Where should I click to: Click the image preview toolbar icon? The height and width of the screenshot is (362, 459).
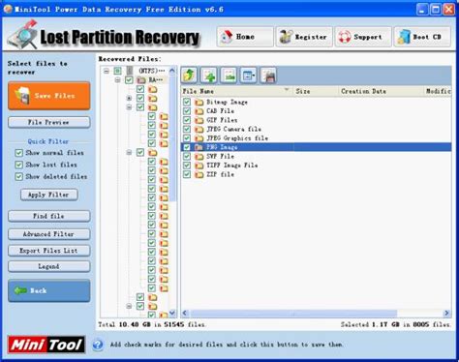[x=229, y=75]
